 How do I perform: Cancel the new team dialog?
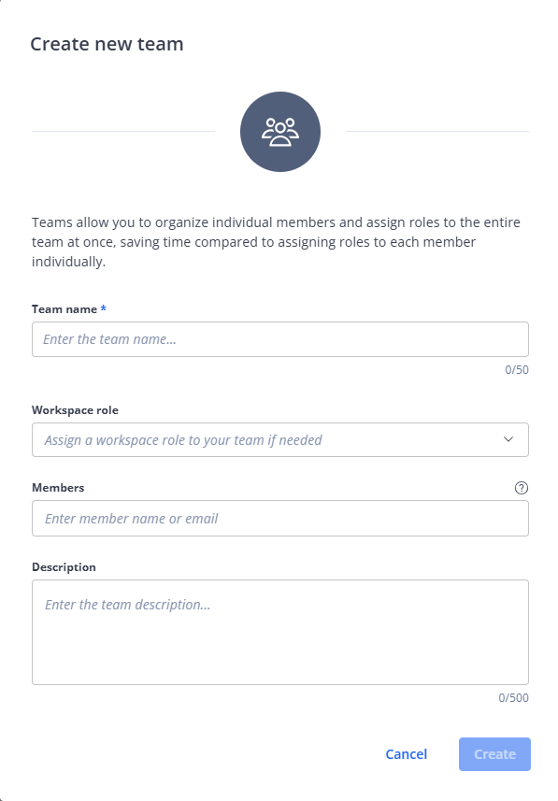pyautogui.click(x=407, y=754)
